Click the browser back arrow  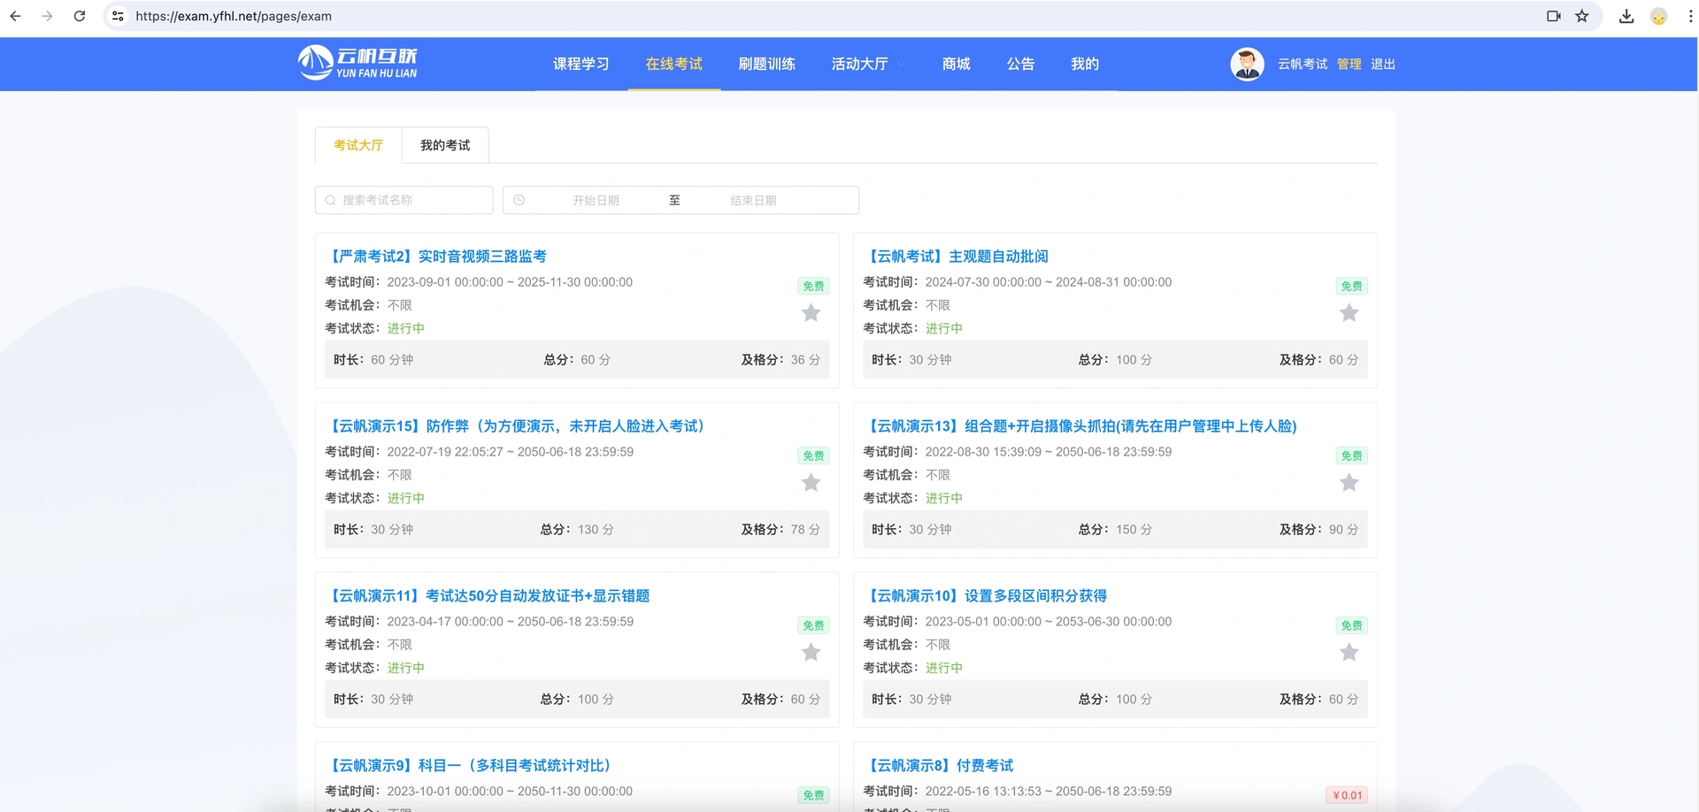tap(15, 16)
